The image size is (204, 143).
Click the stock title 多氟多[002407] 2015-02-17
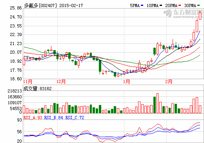(53, 5)
